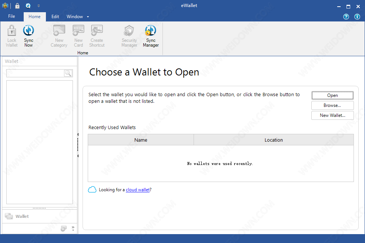Click the 'Choose a Wallet to Open' heading
Viewport: 365px width, 243px height.
(144, 72)
